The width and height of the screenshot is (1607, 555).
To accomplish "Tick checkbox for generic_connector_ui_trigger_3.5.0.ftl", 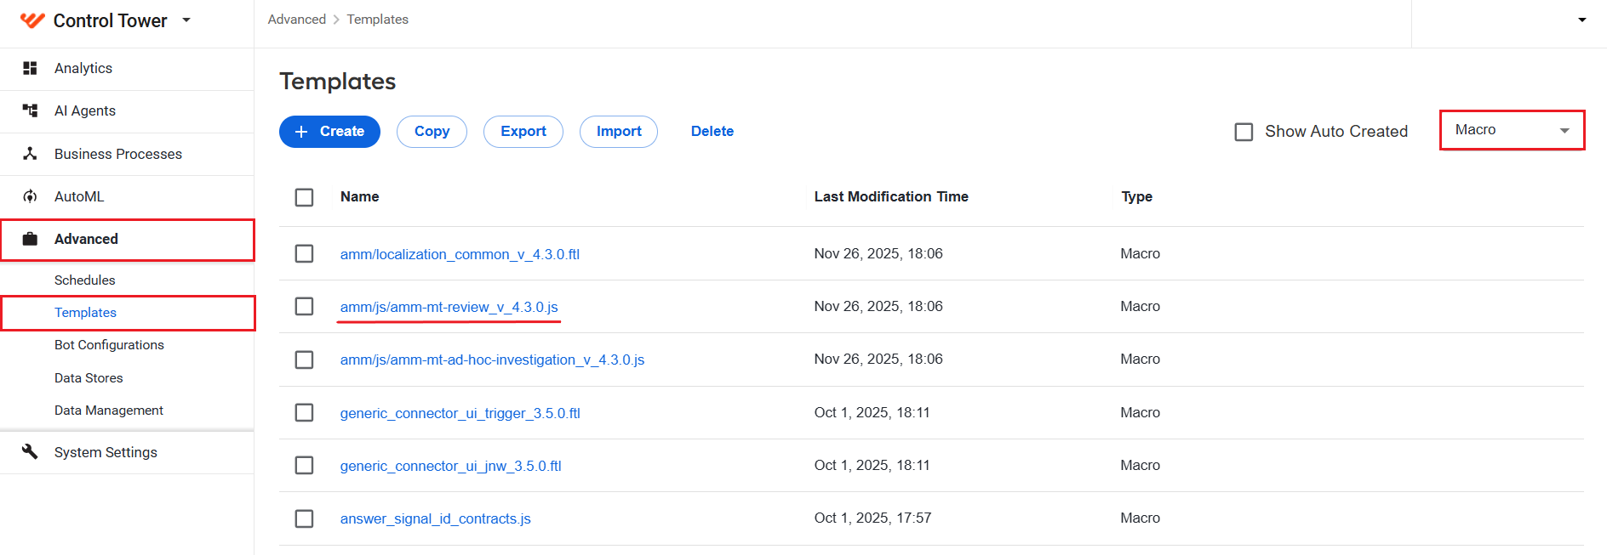I will 304,412.
